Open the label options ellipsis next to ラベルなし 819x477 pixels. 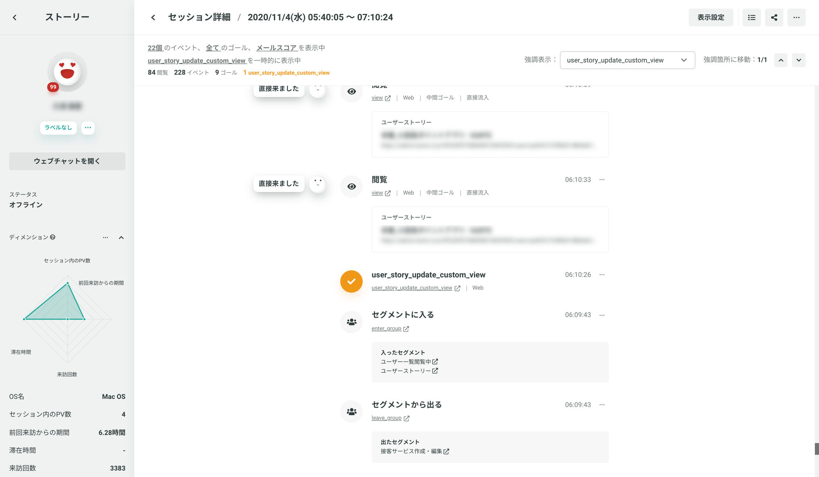point(88,128)
